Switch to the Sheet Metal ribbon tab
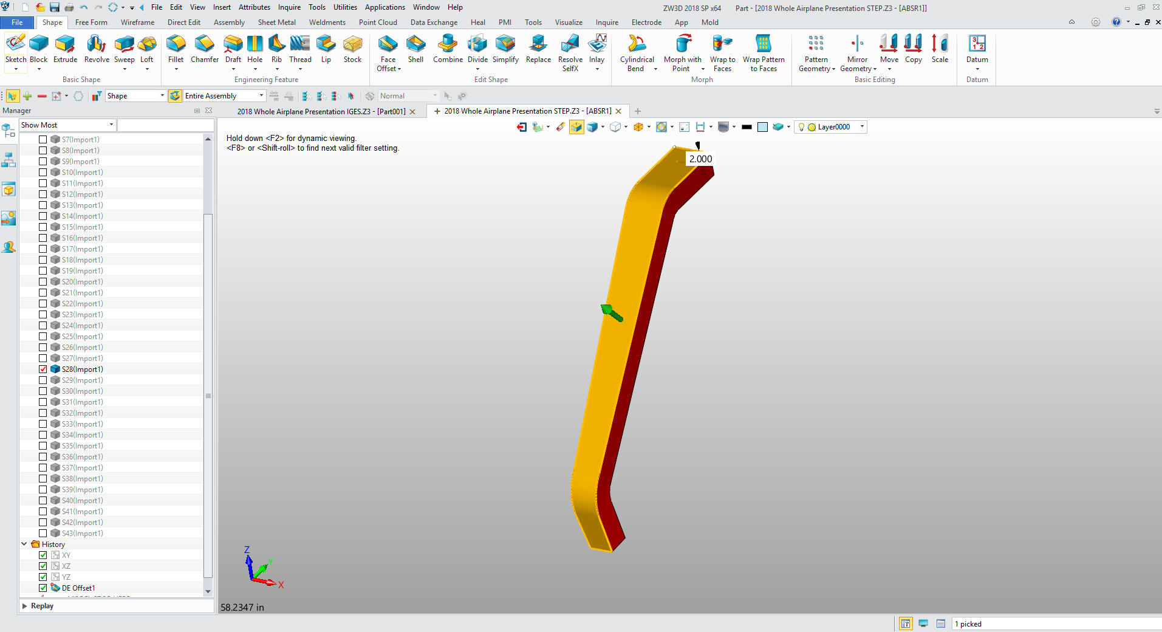Viewport: 1162px width, 632px height. click(x=276, y=22)
